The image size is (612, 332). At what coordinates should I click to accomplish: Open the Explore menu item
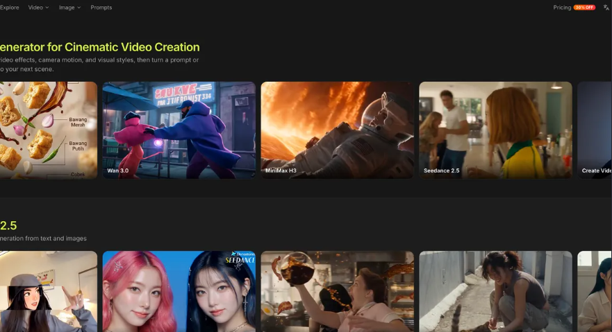coord(9,8)
